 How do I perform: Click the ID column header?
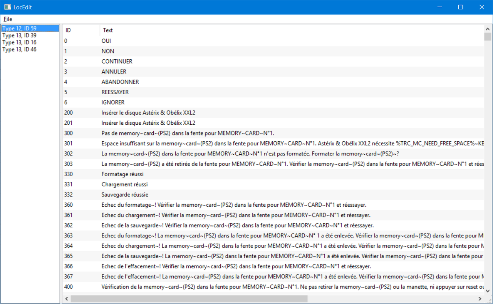coord(81,30)
